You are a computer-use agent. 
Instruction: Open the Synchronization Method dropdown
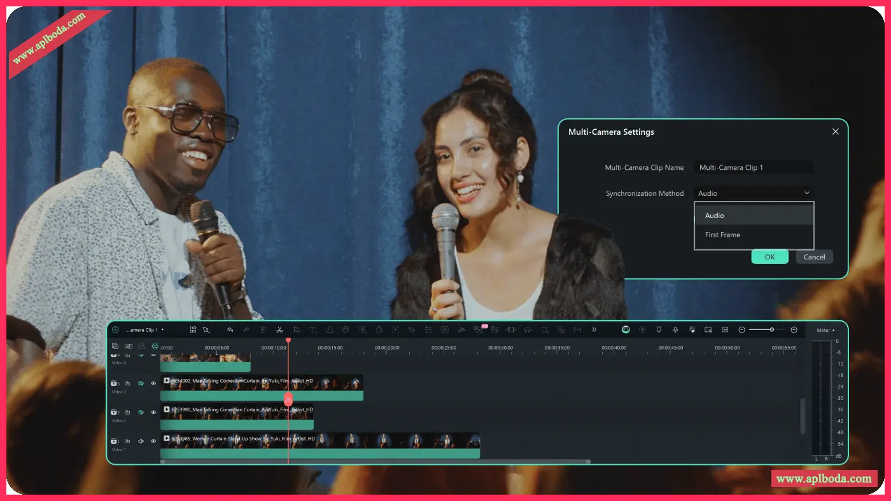point(754,193)
